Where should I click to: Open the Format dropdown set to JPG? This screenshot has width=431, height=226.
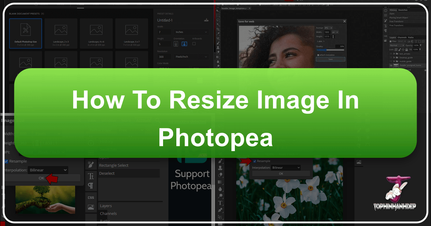pyautogui.click(x=328, y=28)
